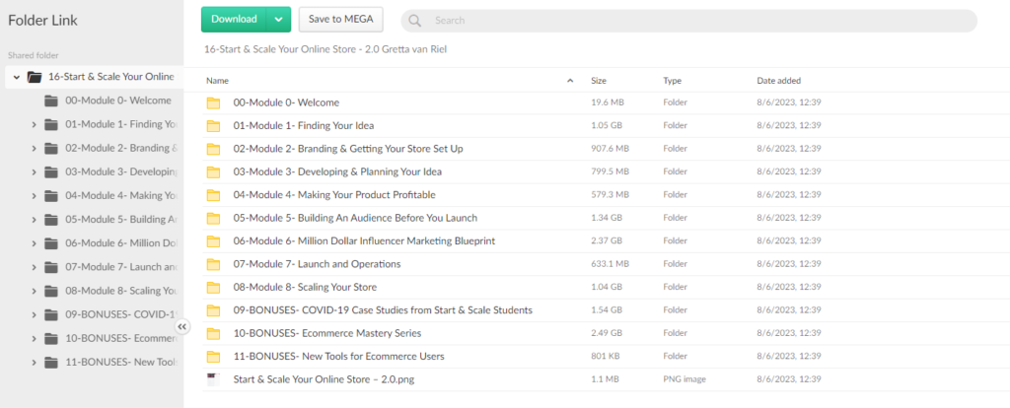Select 09-BONUSES- COVID-19 item in sidebar tree
This screenshot has height=408, width=1010.
tap(121, 314)
